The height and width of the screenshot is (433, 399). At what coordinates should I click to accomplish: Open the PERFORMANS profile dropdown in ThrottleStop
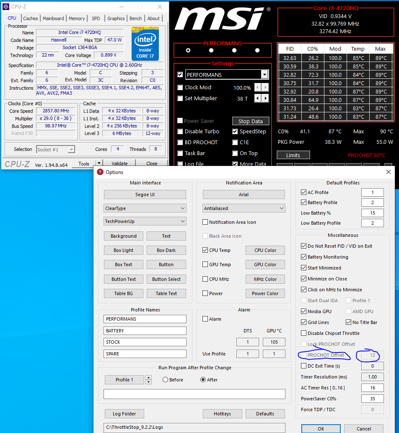264,75
